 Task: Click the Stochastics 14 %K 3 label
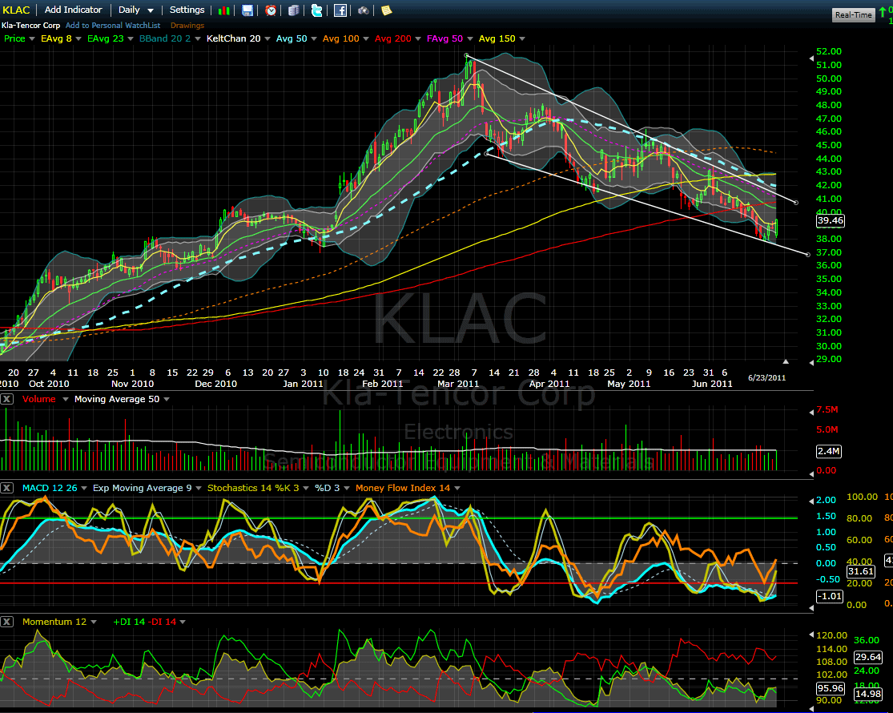pos(253,488)
